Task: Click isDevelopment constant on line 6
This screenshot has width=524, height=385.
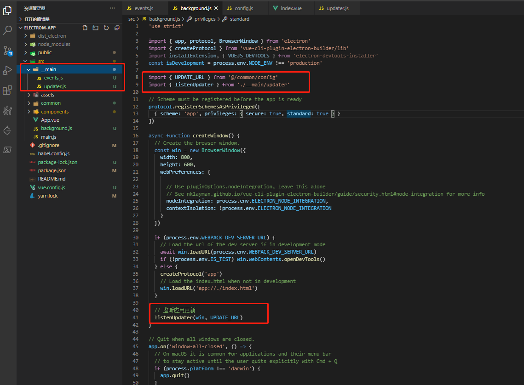Action: [x=185, y=63]
